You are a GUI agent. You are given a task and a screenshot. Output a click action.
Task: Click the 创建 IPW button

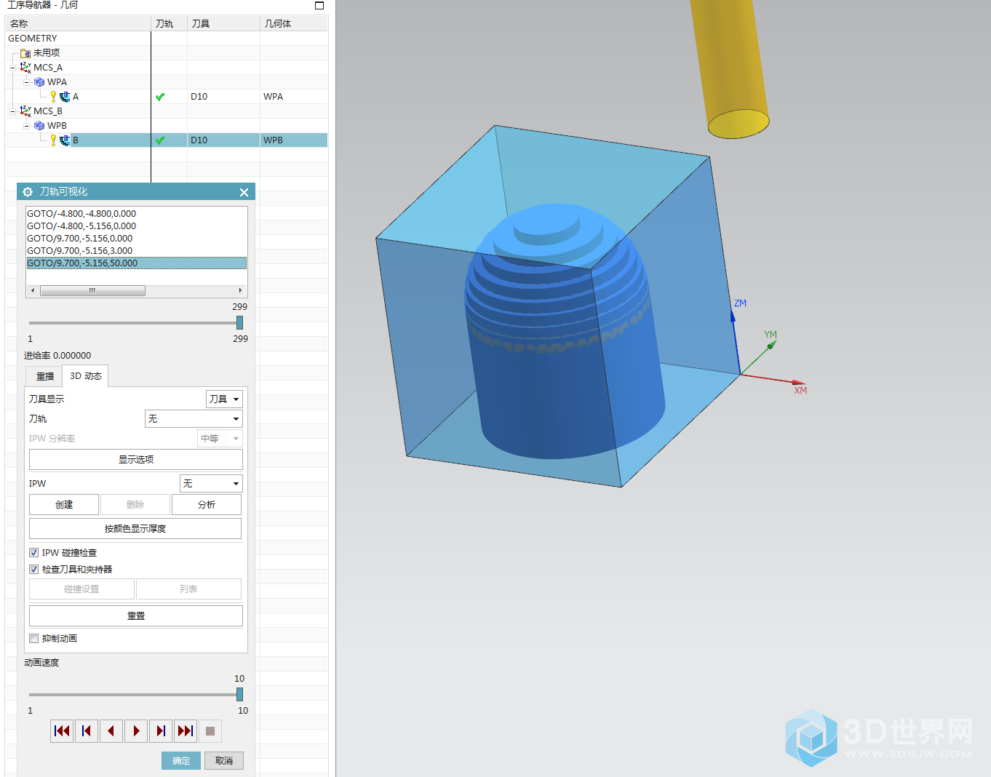(64, 505)
